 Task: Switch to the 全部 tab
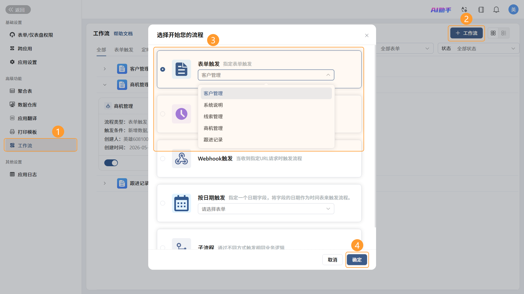point(101,50)
